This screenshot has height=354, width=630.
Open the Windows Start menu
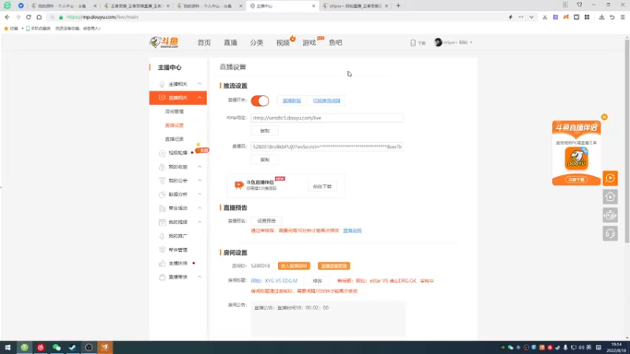(8, 348)
